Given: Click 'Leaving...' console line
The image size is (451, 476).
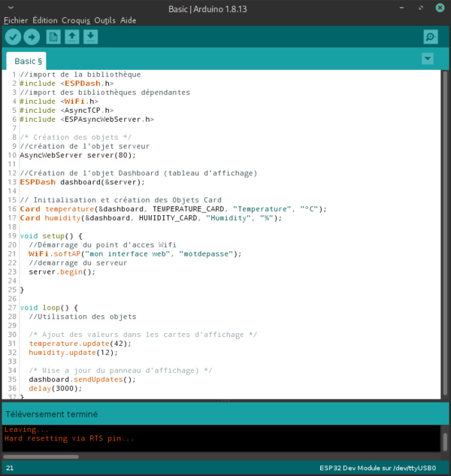Looking at the screenshot, I should click(x=26, y=429).
